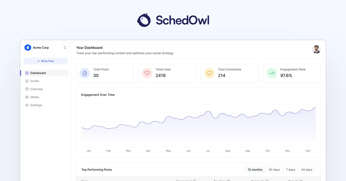Open the Calendar icon in the sidebar

pos(27,89)
